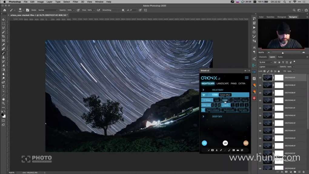This screenshot has width=309, height=174.
Task: Open the Image menu
Action: click(40, 2)
